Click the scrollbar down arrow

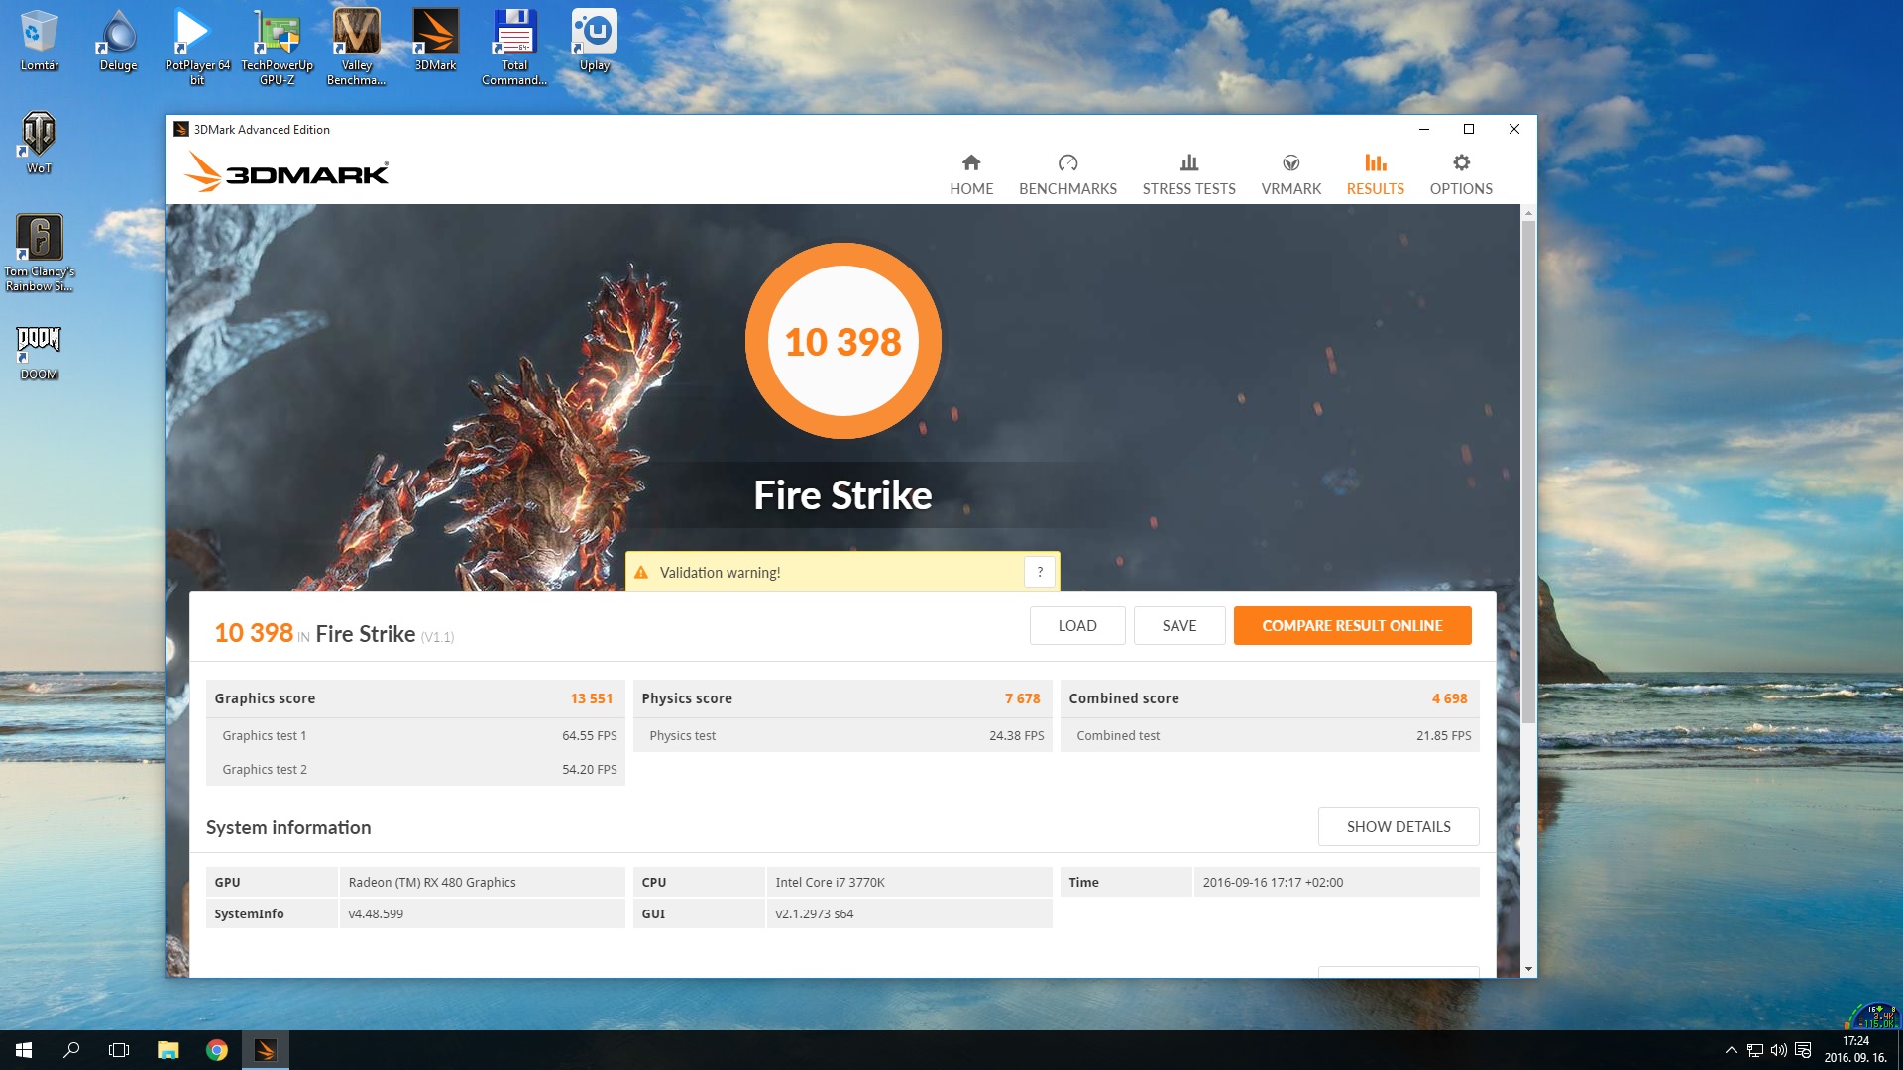[x=1528, y=969]
